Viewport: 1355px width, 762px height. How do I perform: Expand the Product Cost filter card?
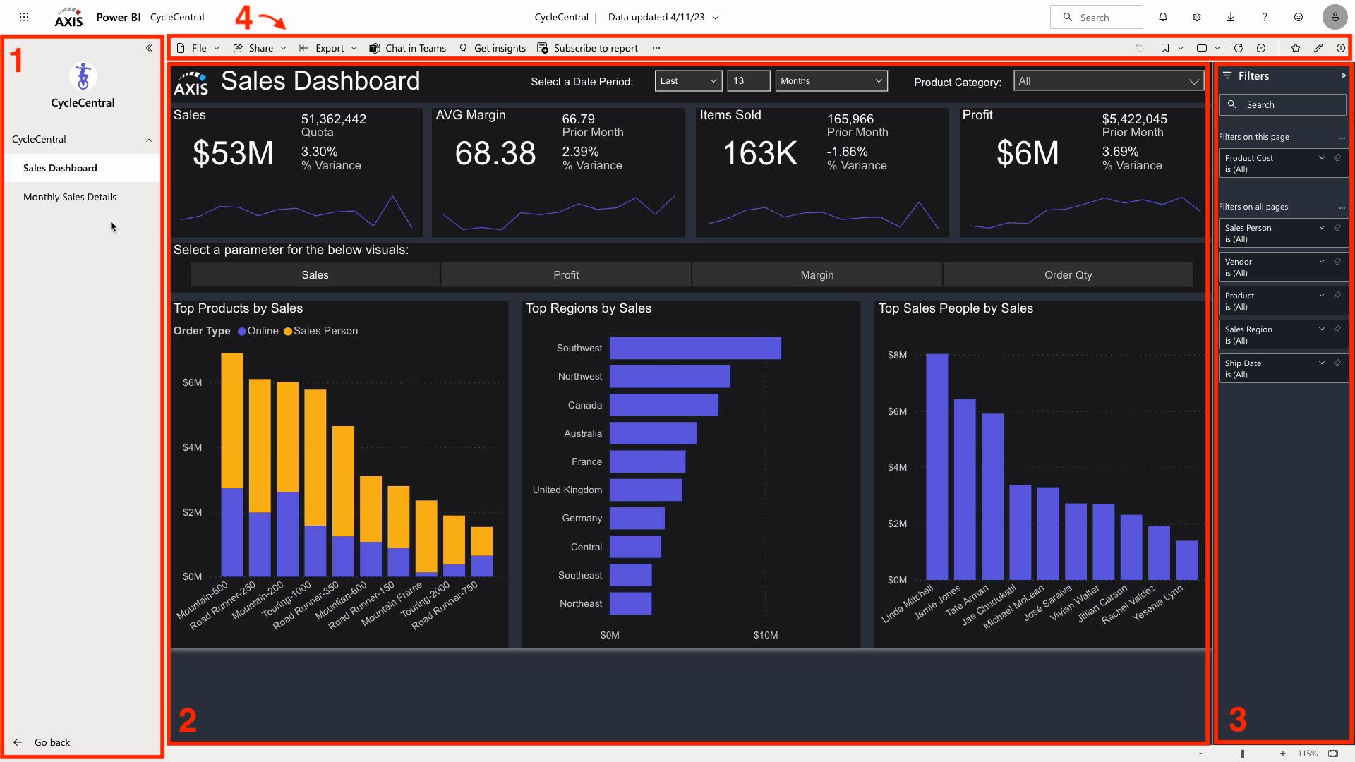(x=1322, y=158)
